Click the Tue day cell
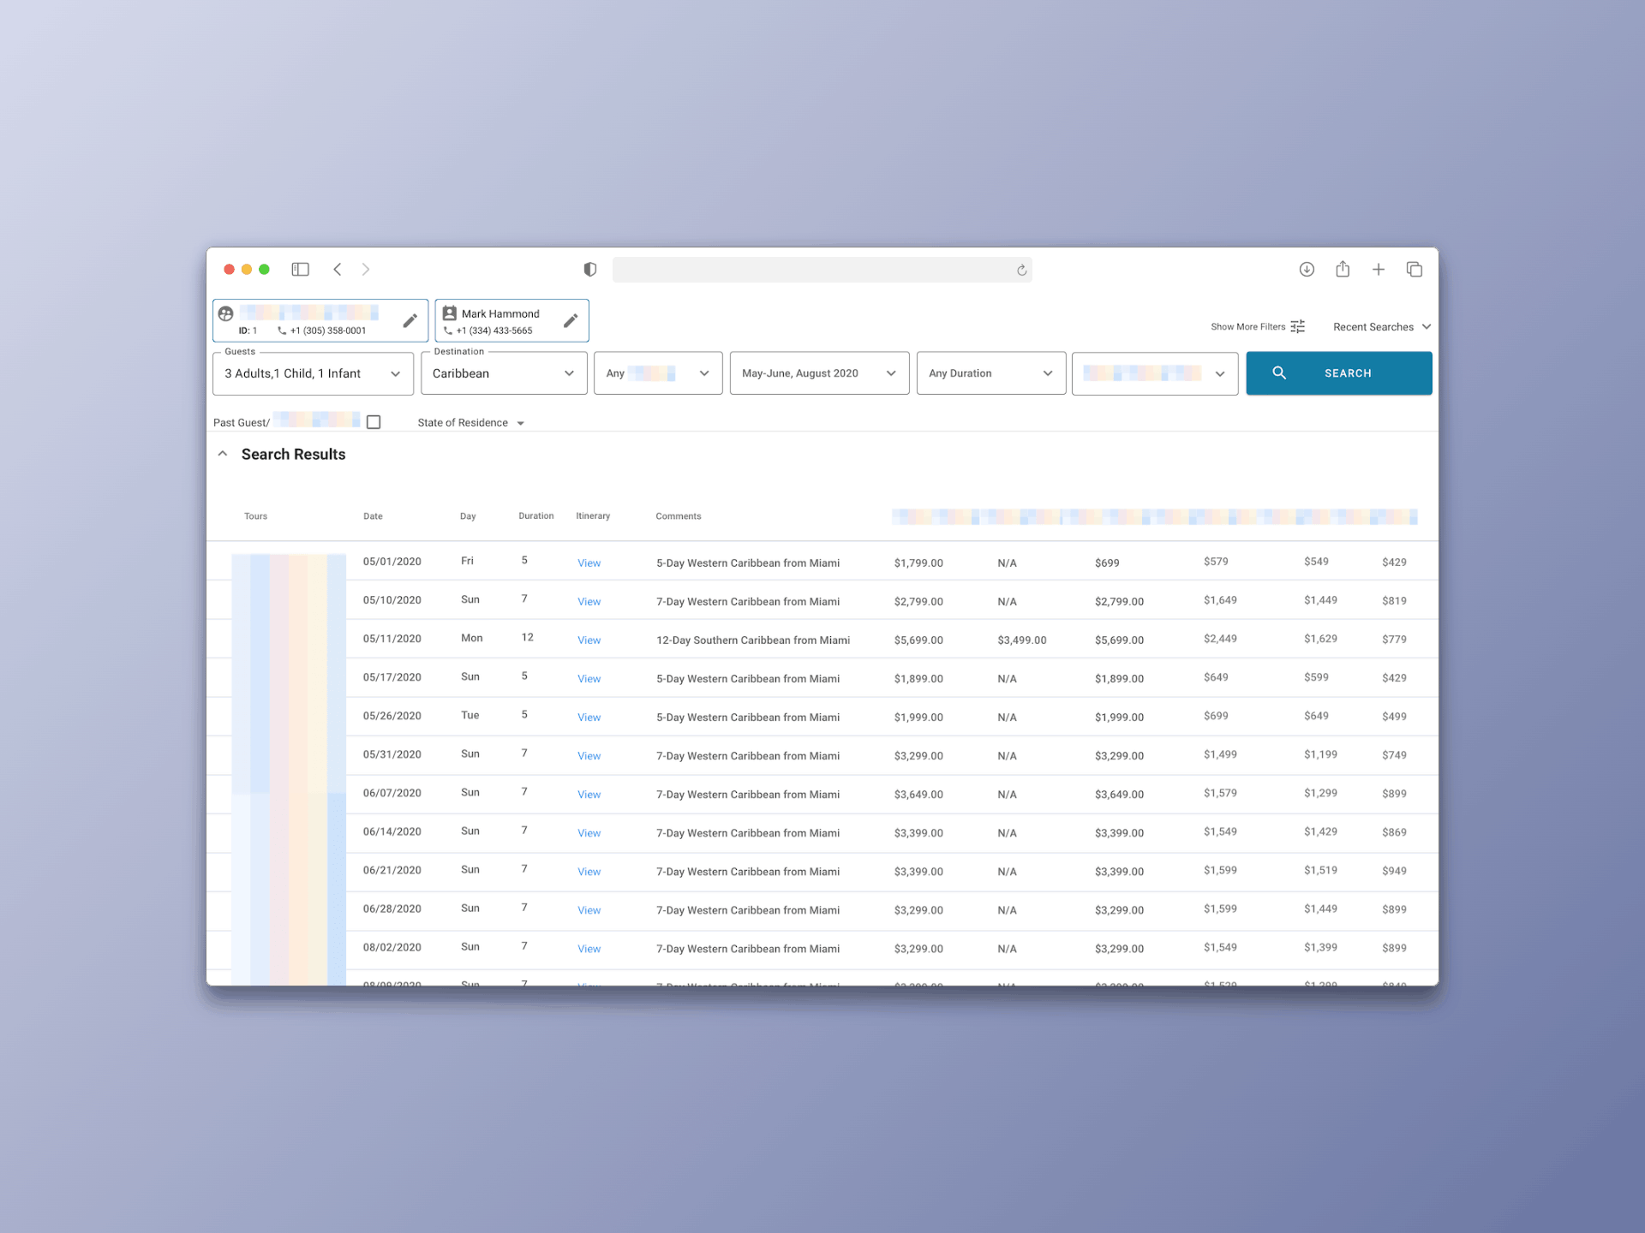Viewport: 1645px width, 1233px height. click(470, 715)
